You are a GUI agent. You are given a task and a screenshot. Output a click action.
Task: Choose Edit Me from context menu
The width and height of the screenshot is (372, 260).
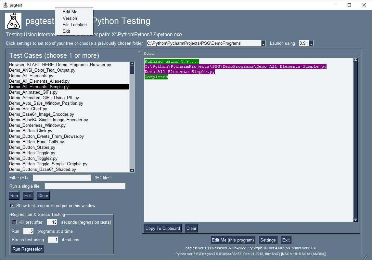coord(70,12)
